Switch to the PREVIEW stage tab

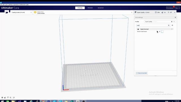coord(90,8)
